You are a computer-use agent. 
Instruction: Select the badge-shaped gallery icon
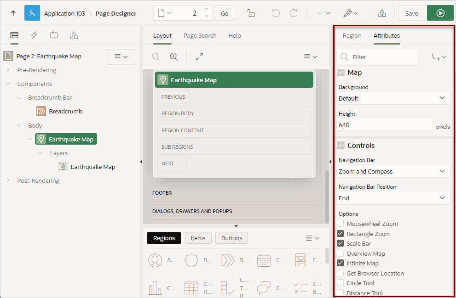point(191,260)
